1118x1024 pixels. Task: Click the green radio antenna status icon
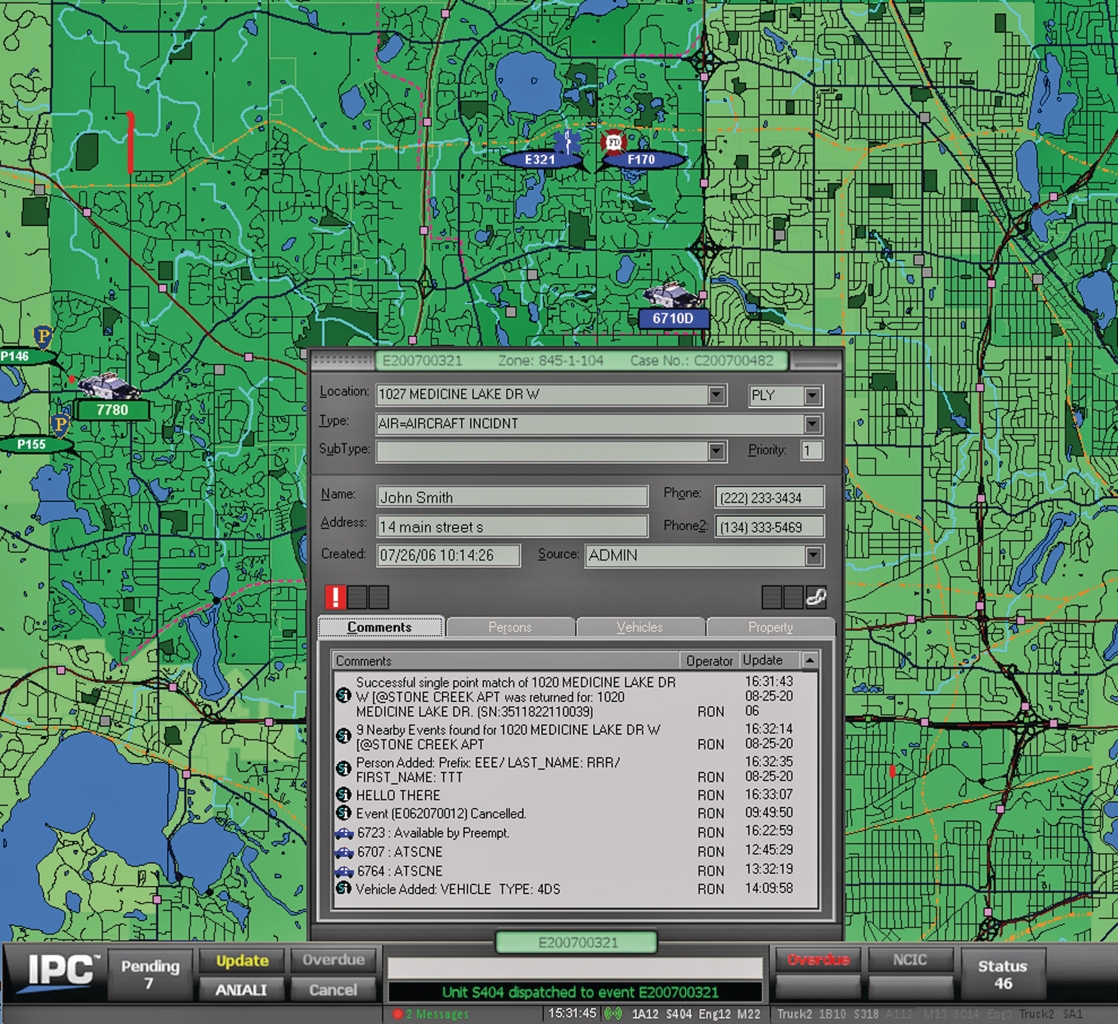click(612, 1013)
